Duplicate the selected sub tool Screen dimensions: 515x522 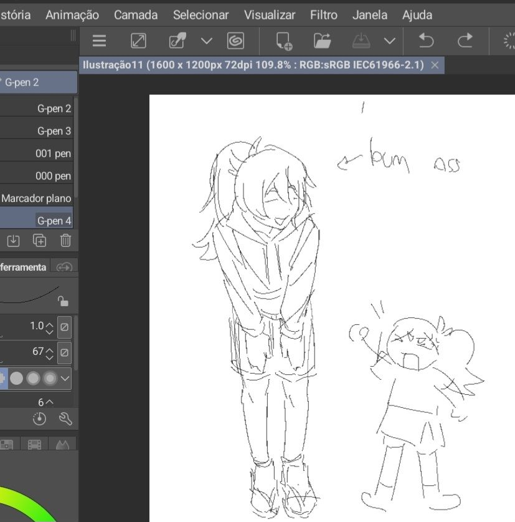(39, 241)
